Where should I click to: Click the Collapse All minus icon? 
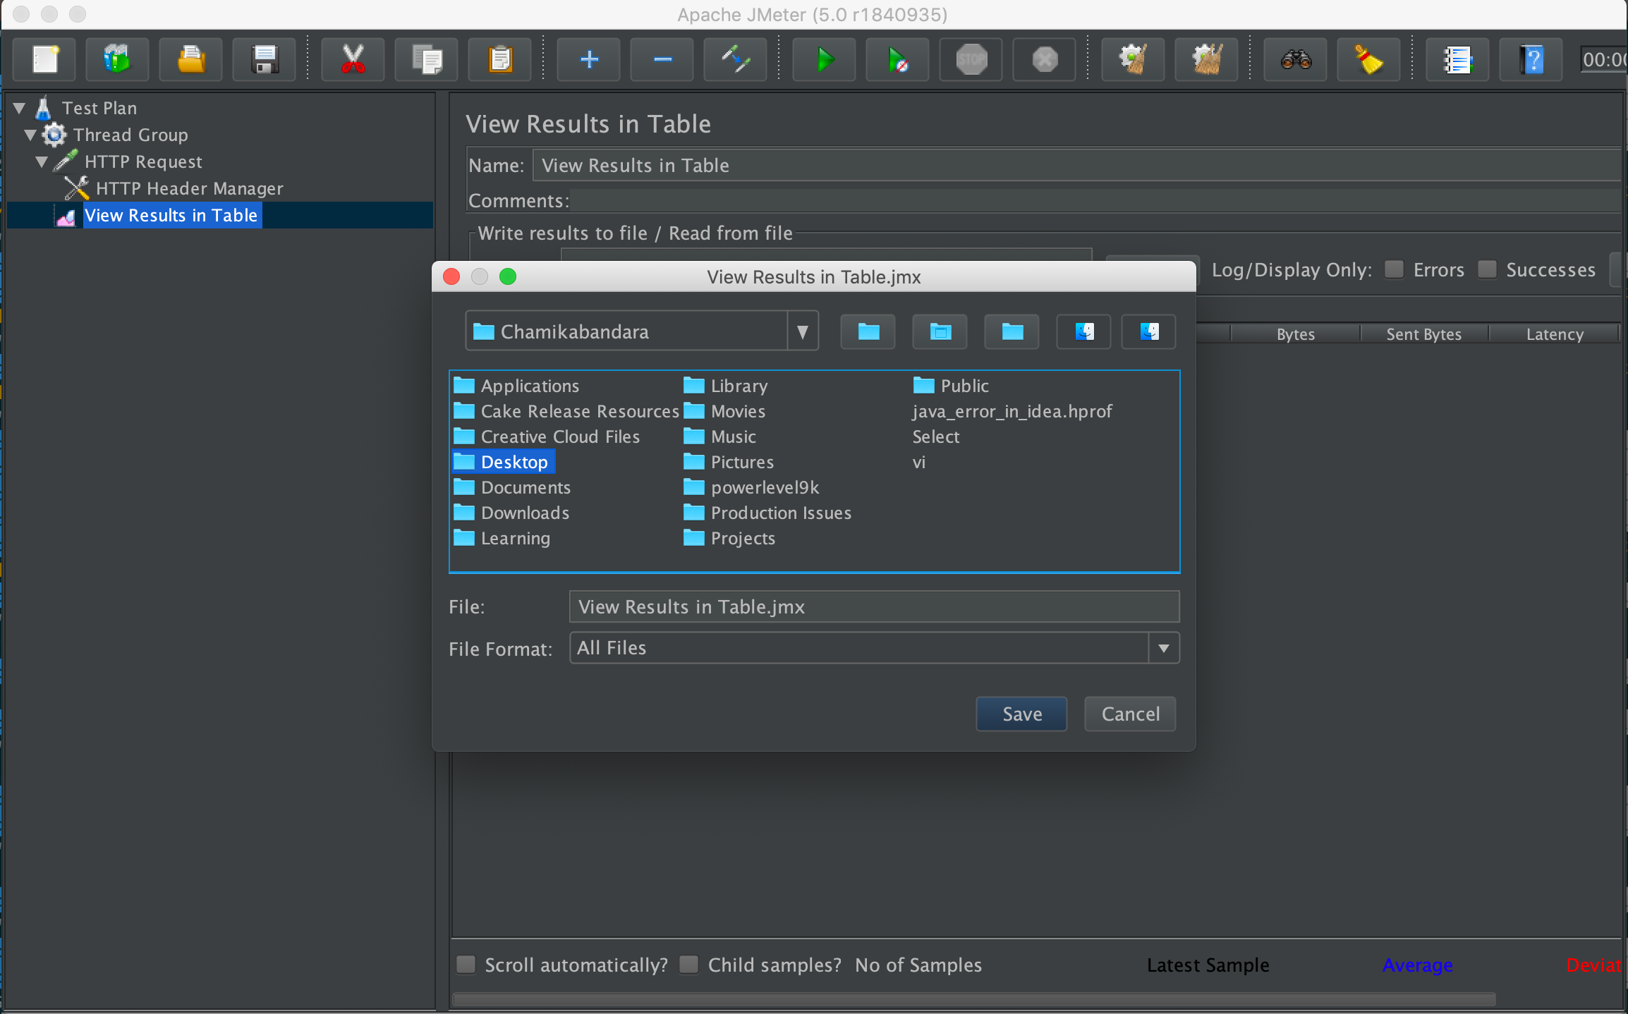(x=662, y=59)
